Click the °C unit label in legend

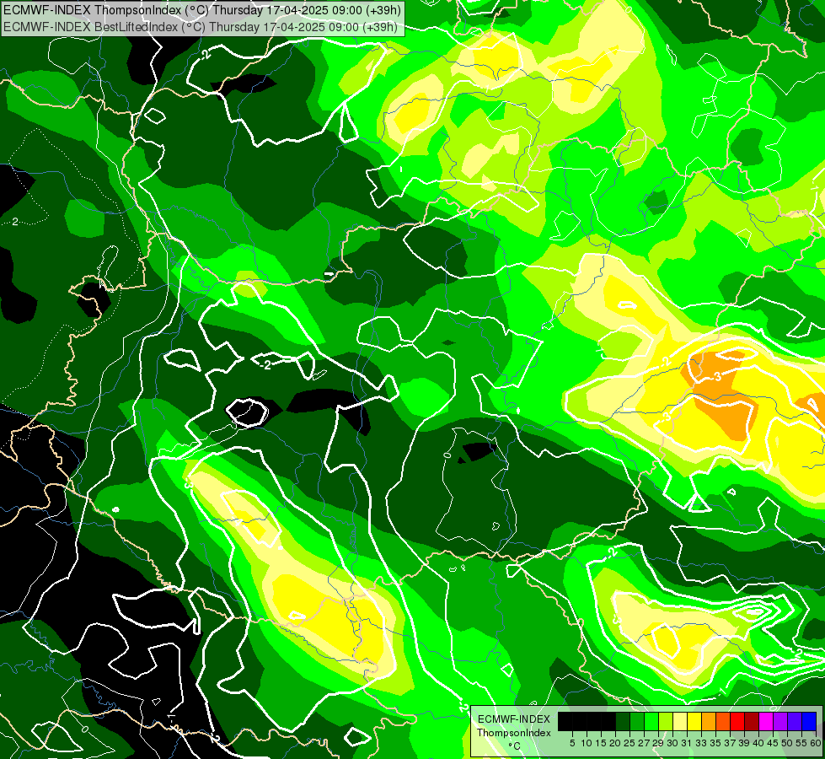click(515, 746)
